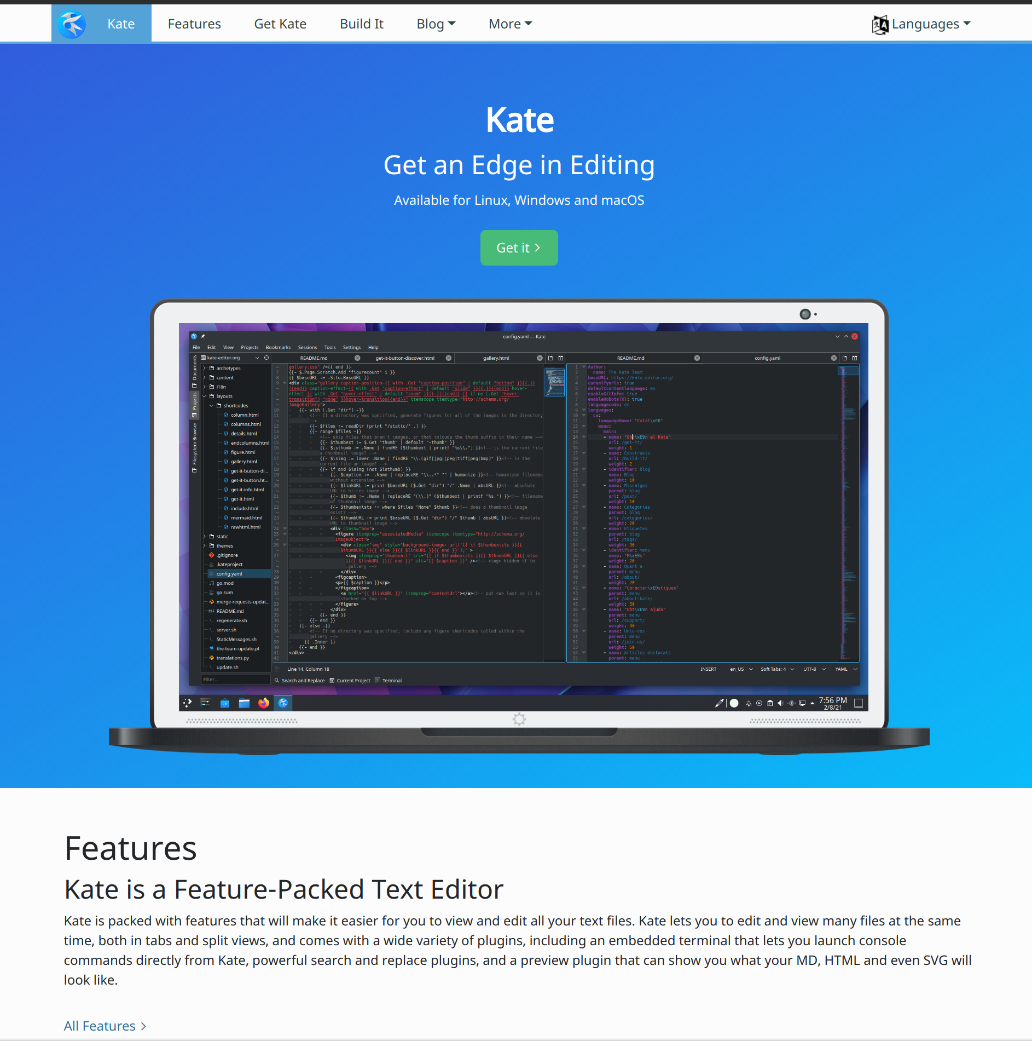Close the get-it-button-discover.html tab

(449, 358)
